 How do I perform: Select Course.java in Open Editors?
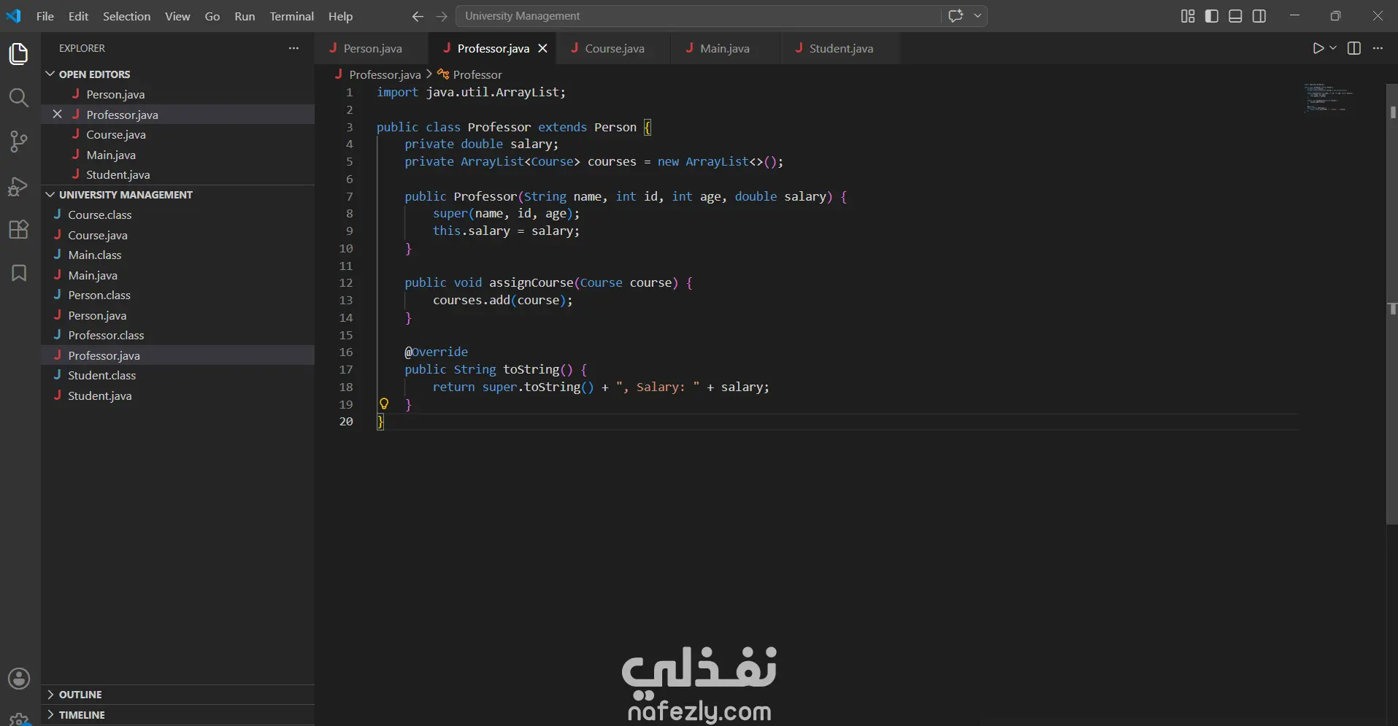[177, 134]
